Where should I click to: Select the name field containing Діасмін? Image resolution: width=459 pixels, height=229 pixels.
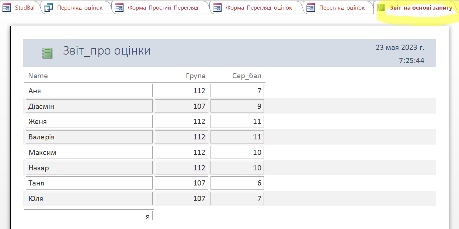(x=89, y=106)
